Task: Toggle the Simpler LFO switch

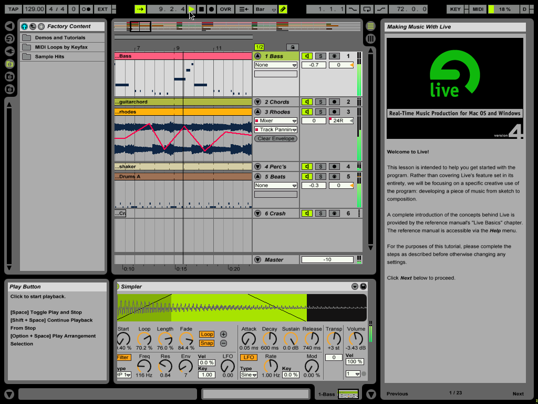Action: 249,357
